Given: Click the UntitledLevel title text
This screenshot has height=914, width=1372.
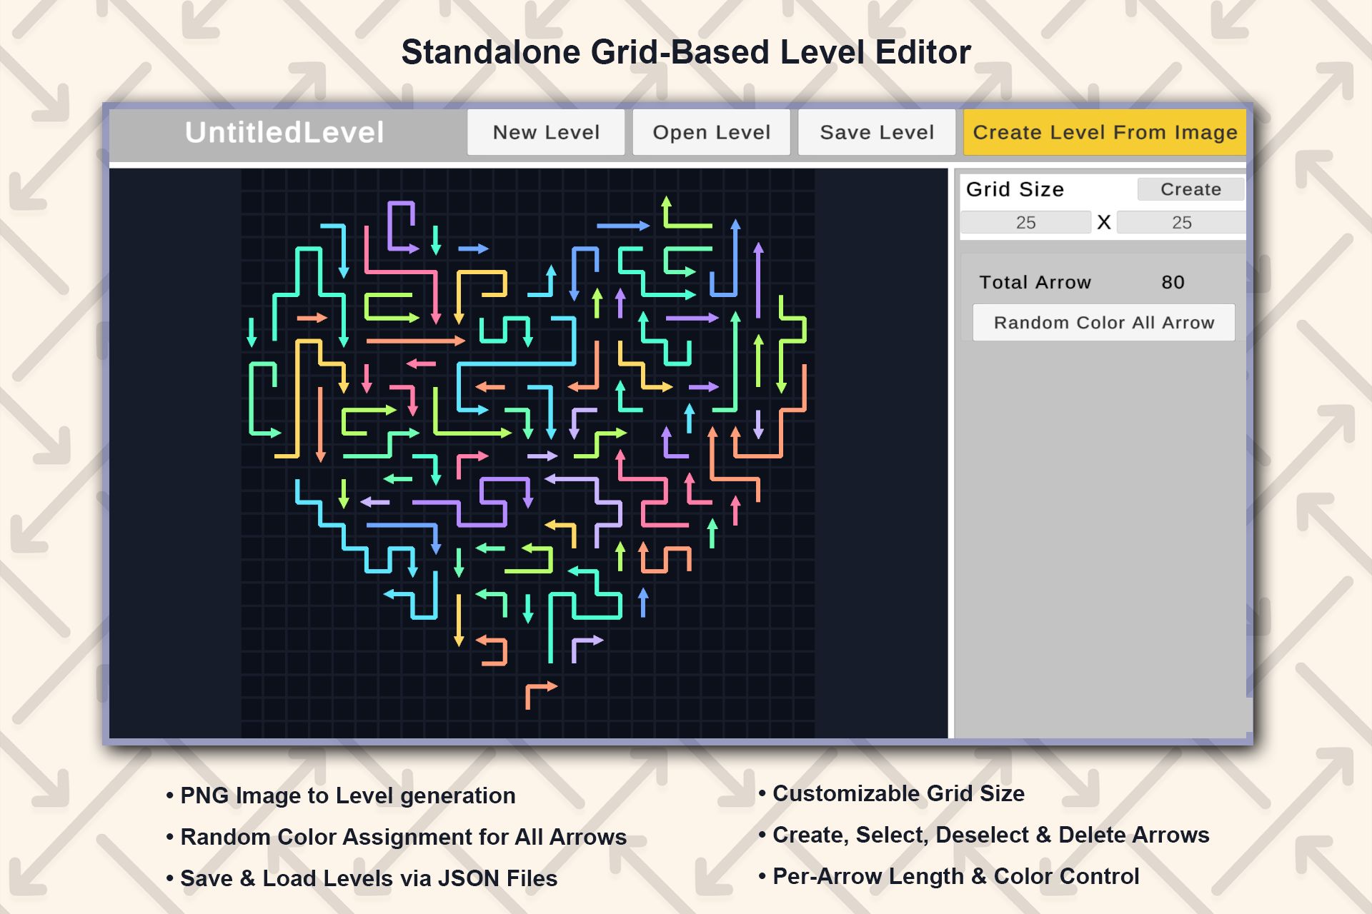Looking at the screenshot, I should click(x=284, y=132).
